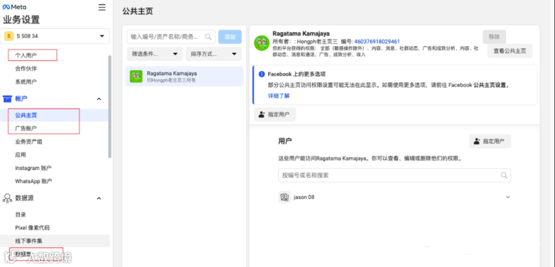Open 合作伙伴 in the sidebar
The height and width of the screenshot is (267, 555).
tap(26, 69)
